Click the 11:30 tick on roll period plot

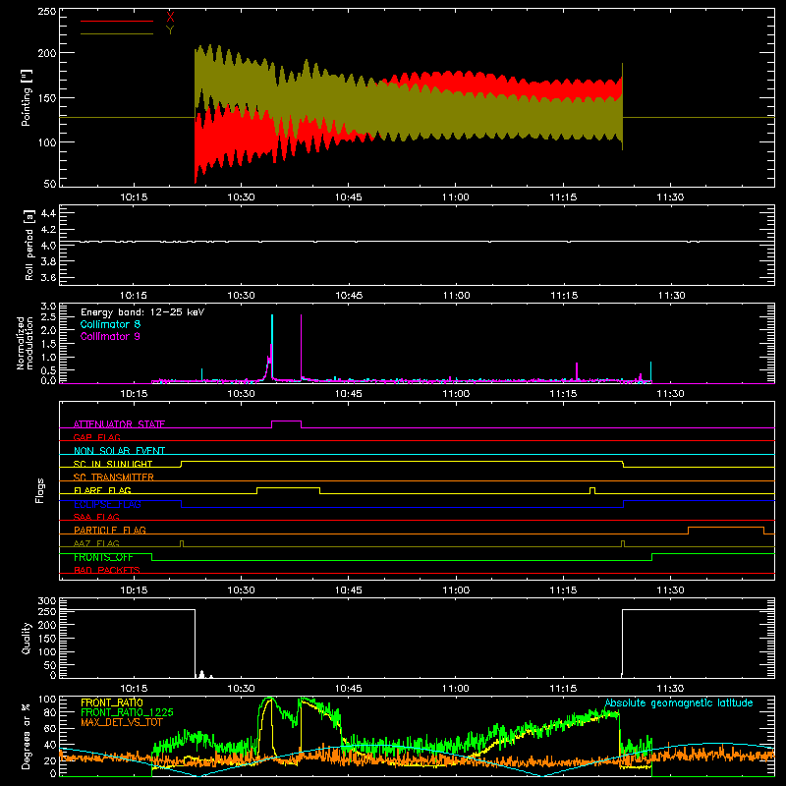click(x=671, y=296)
